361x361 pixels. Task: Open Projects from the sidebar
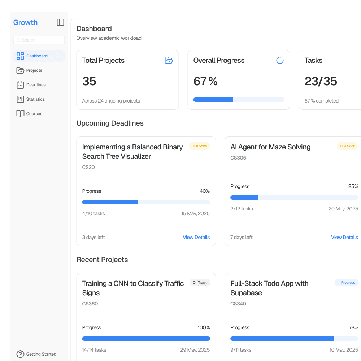(x=20, y=70)
